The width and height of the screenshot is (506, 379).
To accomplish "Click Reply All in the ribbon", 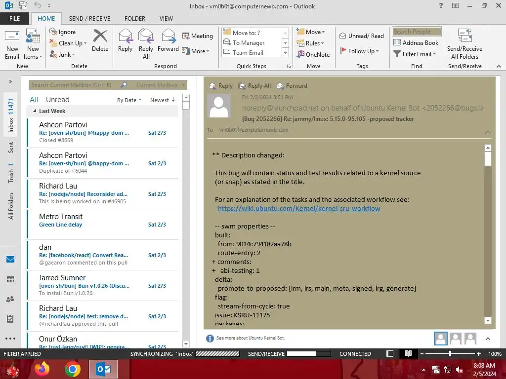I will (x=146, y=44).
